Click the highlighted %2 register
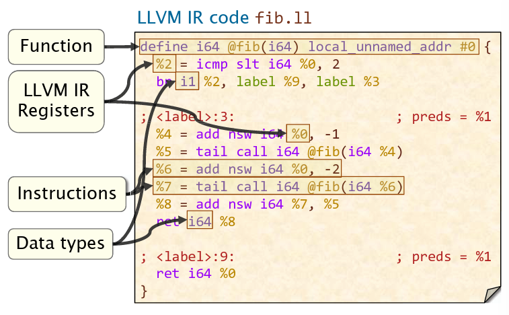This screenshot has width=509, height=315. 163,65
